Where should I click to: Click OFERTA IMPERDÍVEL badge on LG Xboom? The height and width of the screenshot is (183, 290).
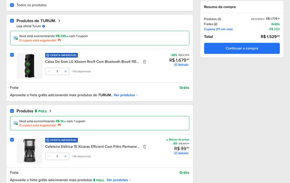[61, 55]
